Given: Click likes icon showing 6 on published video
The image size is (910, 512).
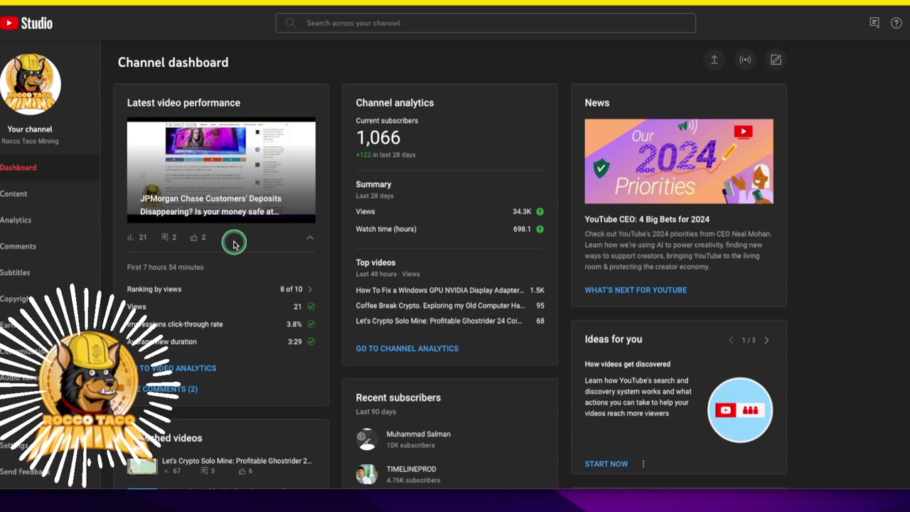Looking at the screenshot, I should [242, 471].
